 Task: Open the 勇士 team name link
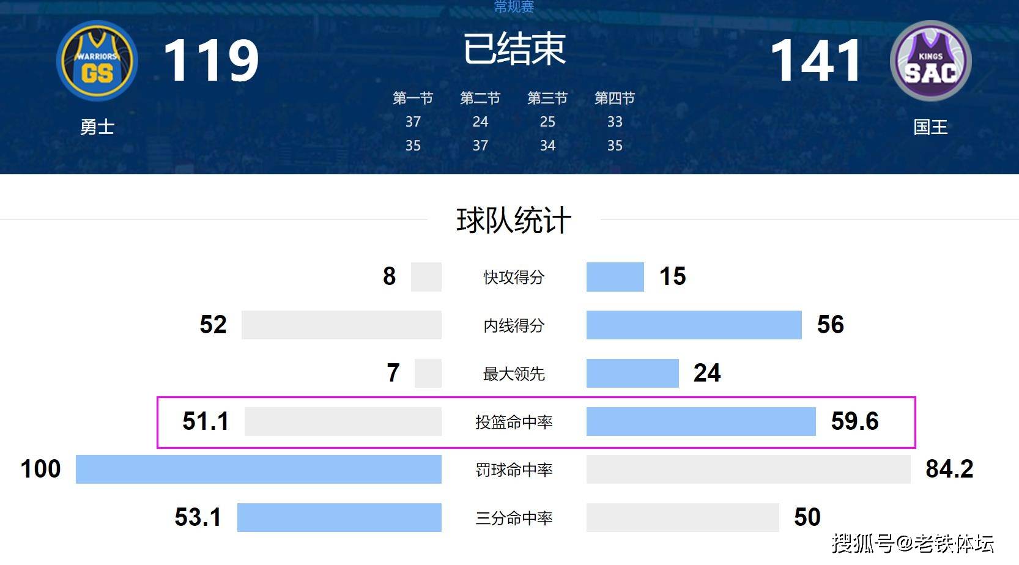(x=97, y=127)
